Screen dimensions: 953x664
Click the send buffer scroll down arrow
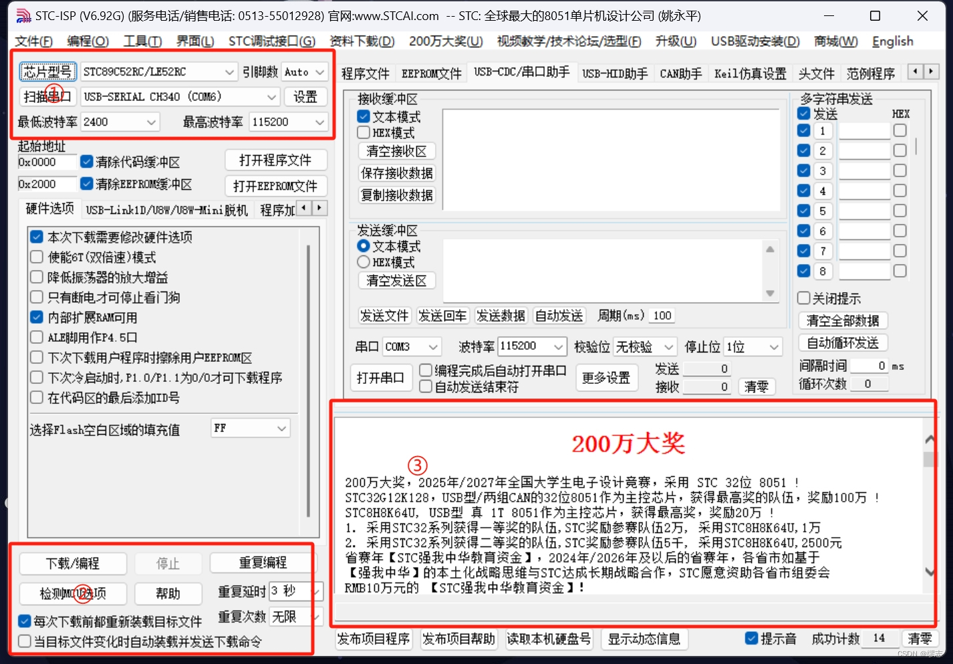coord(770,293)
